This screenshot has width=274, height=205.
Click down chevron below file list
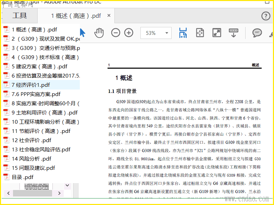click(x=67, y=186)
